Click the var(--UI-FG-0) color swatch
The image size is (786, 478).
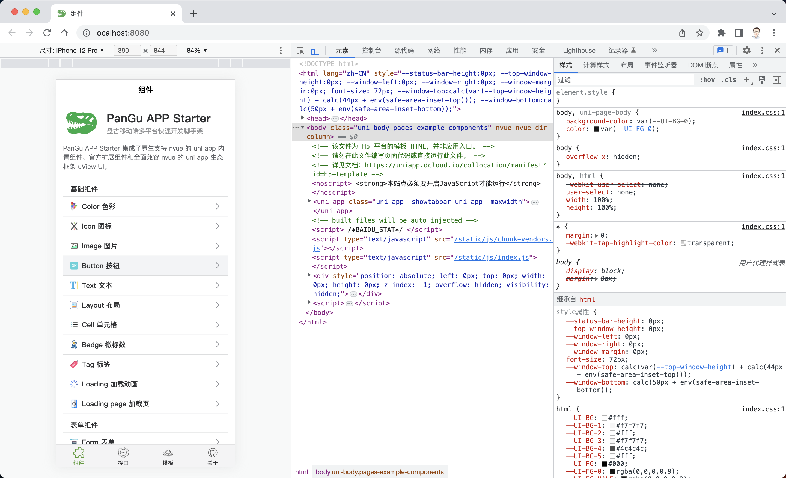(597, 129)
